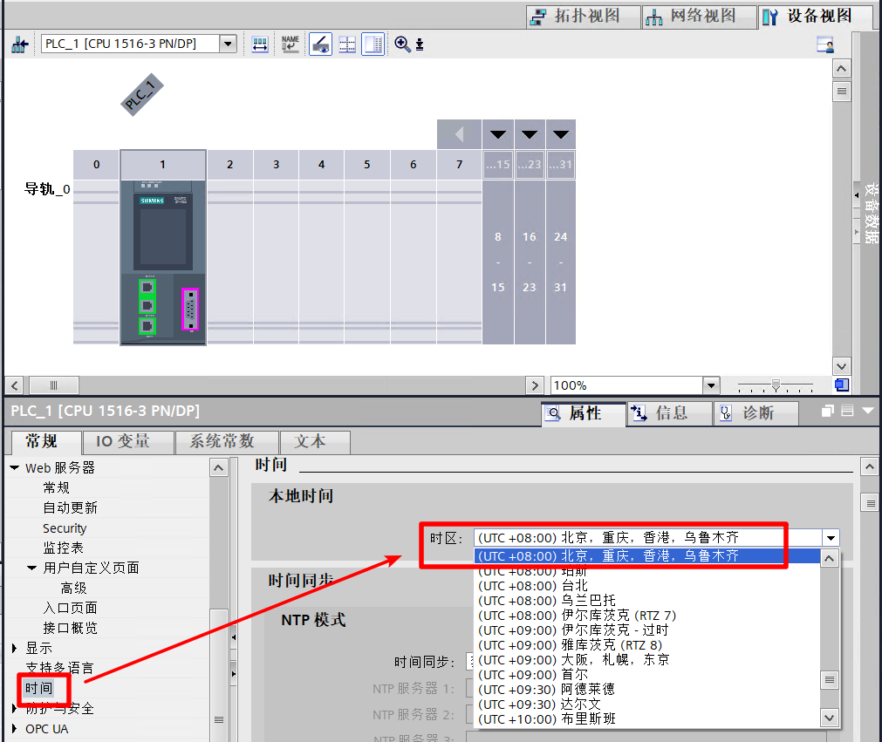882x742 pixels.
Task: Switch to the 网络视图 tab
Action: coord(699,17)
